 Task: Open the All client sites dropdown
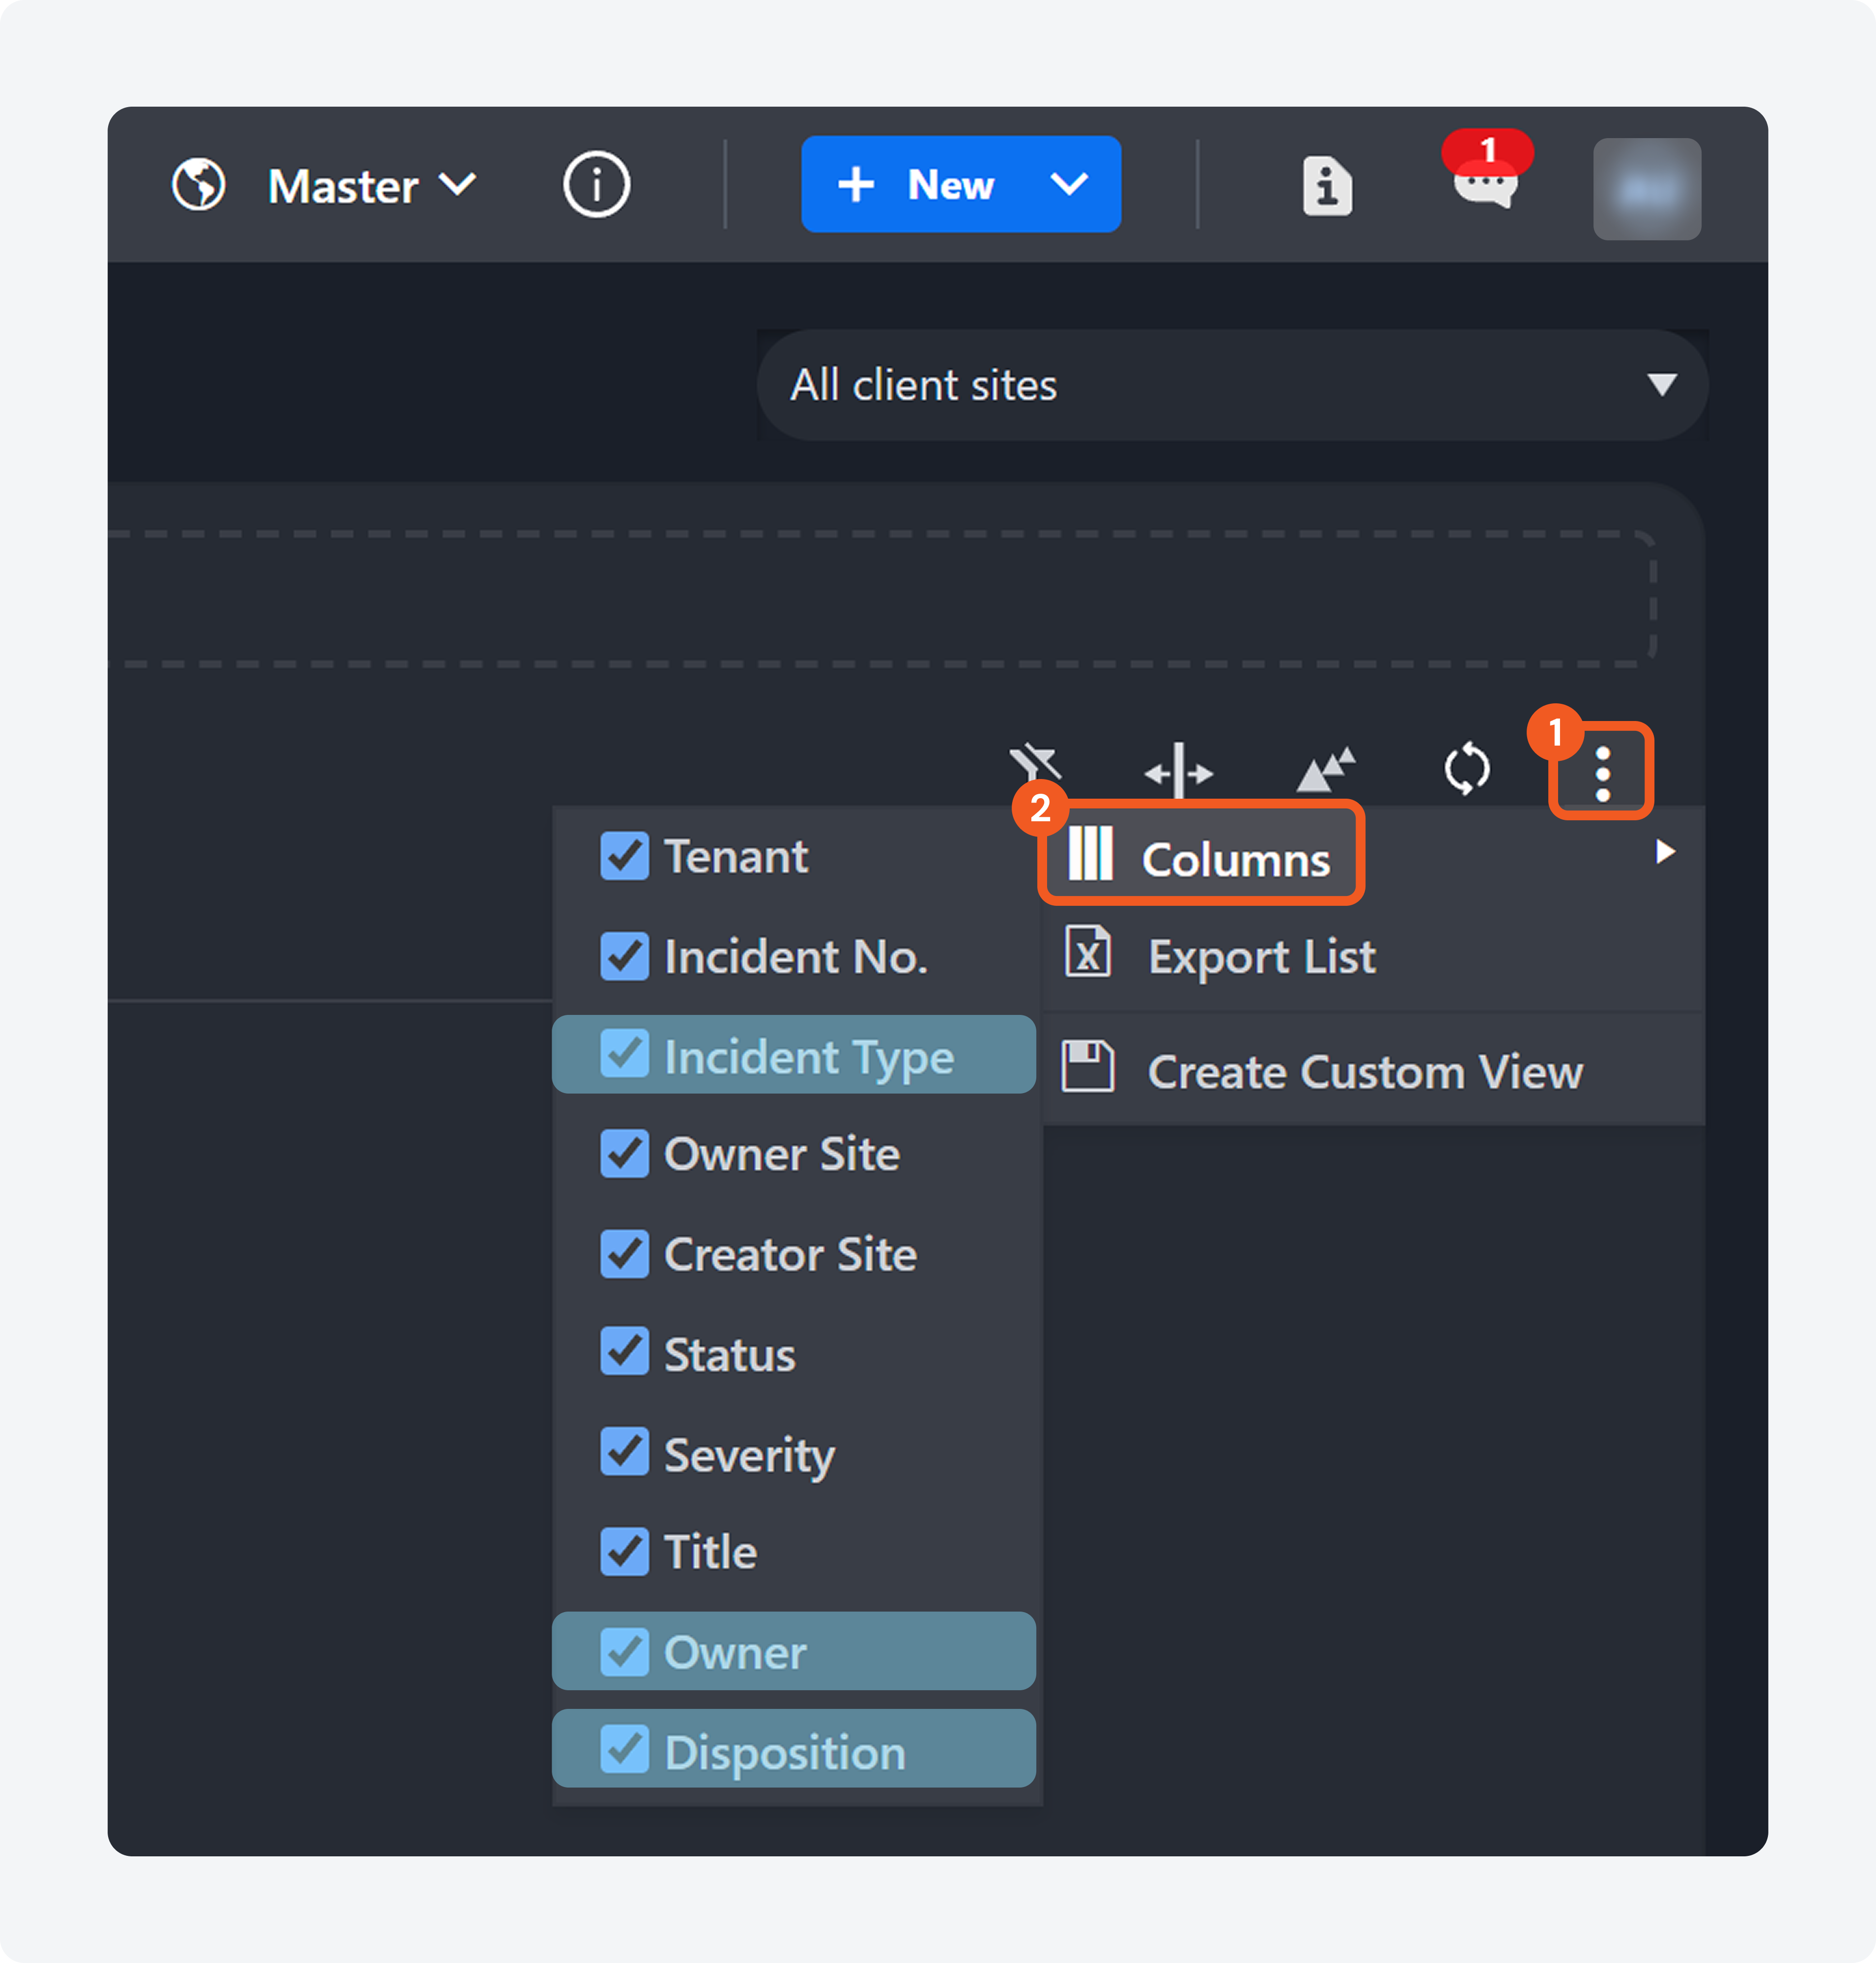point(1231,385)
